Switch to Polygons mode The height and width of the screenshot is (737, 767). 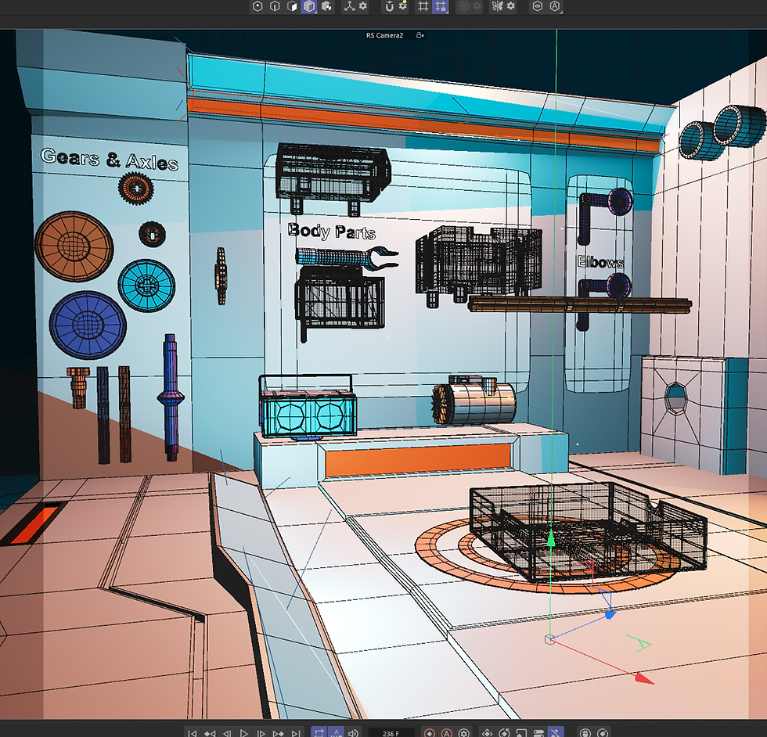(x=292, y=6)
